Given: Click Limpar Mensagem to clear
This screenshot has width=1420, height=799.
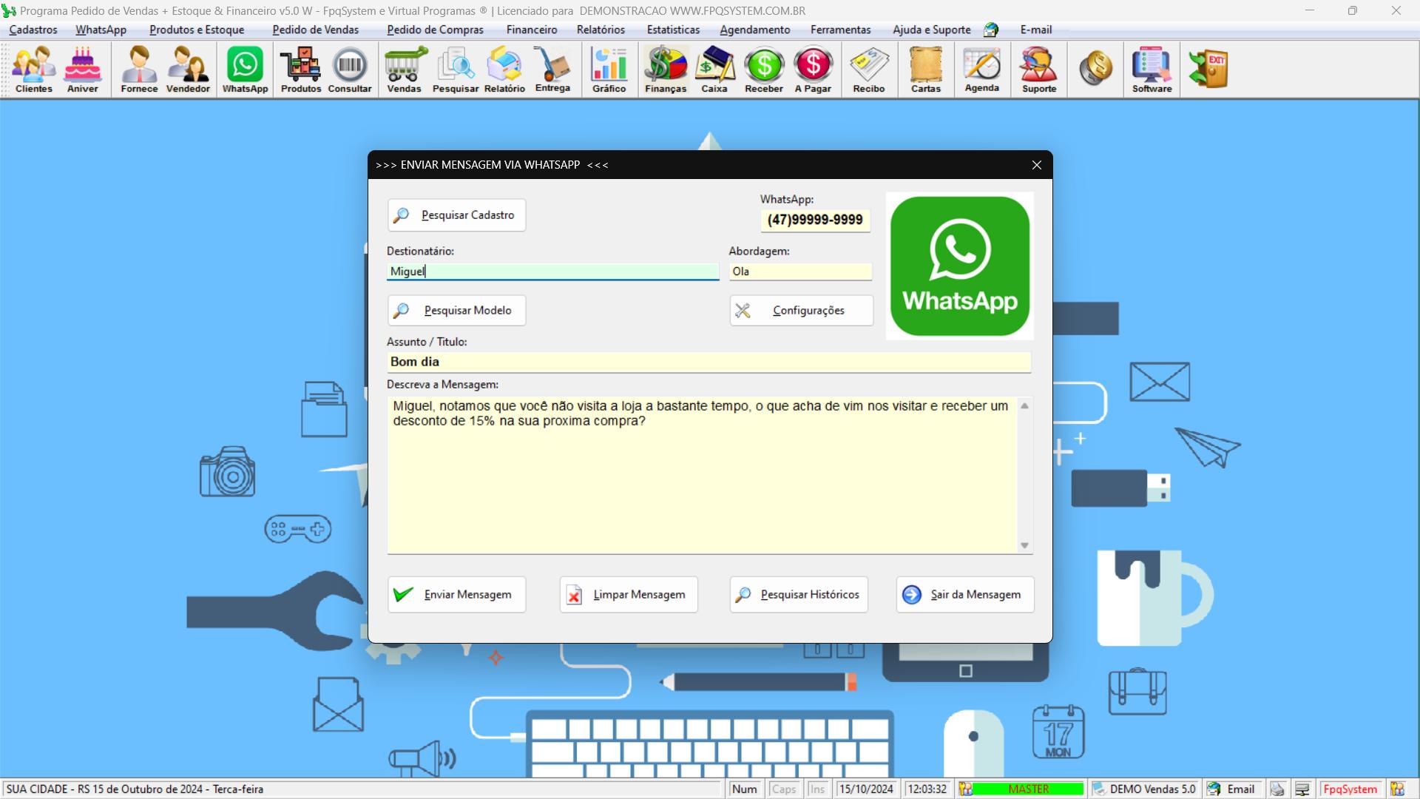Looking at the screenshot, I should tap(626, 593).
